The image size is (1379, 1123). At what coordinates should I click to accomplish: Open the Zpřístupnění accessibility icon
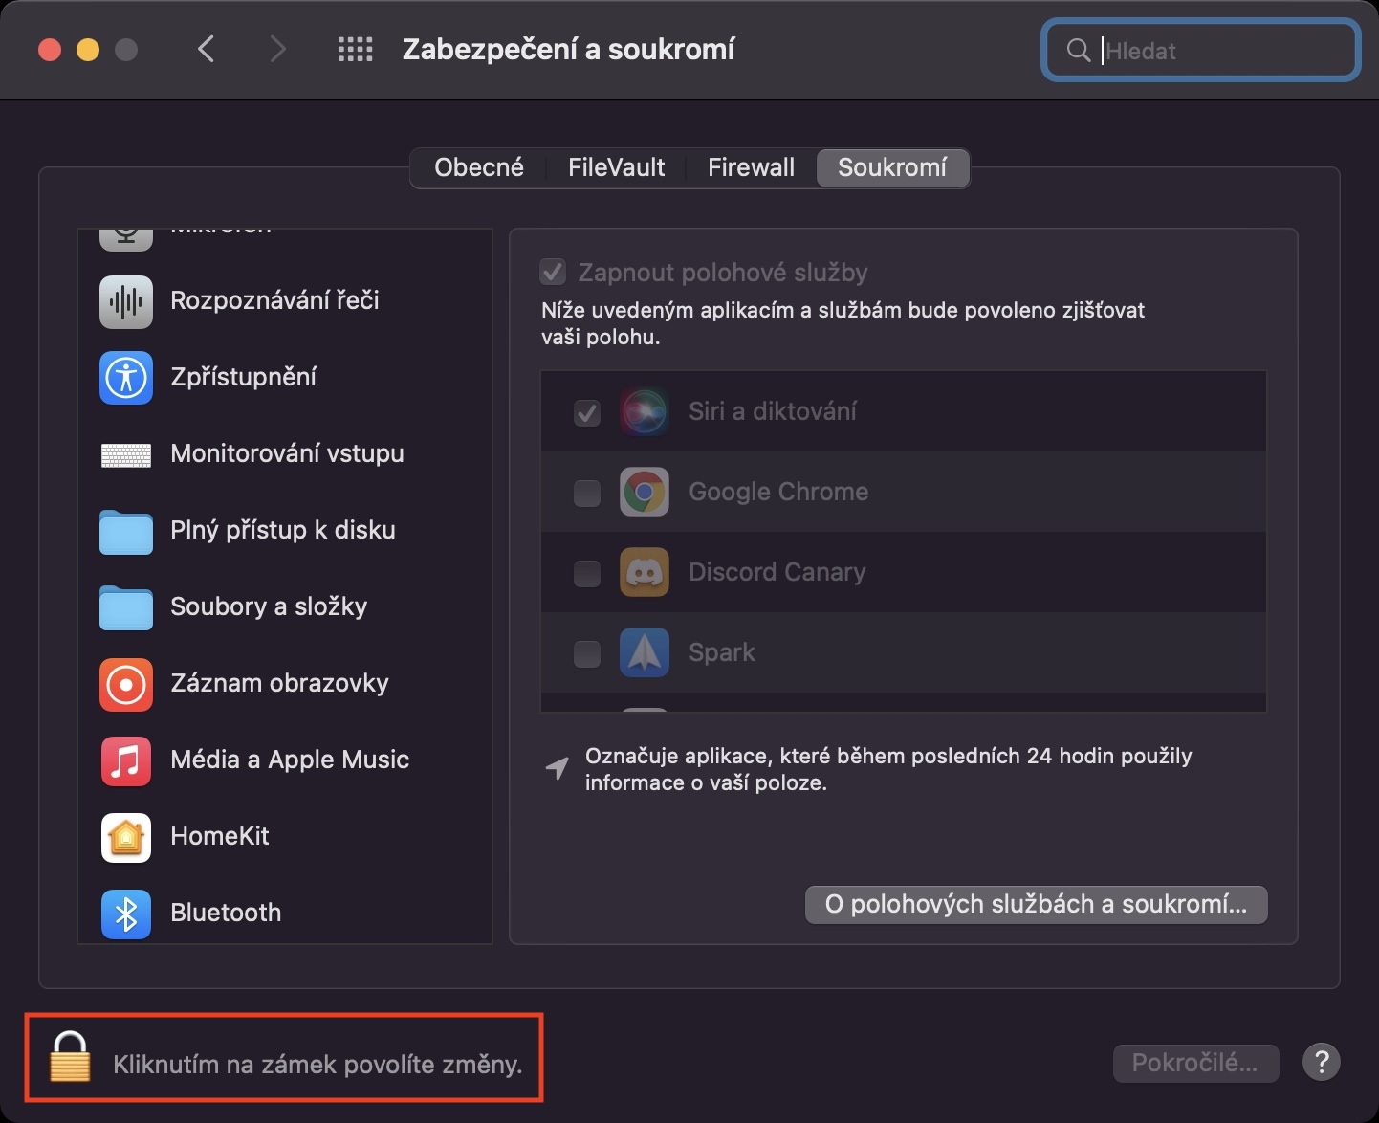(x=126, y=378)
